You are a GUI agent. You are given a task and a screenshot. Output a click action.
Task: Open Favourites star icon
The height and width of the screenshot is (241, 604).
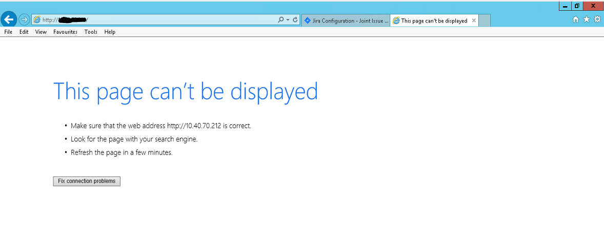point(586,19)
